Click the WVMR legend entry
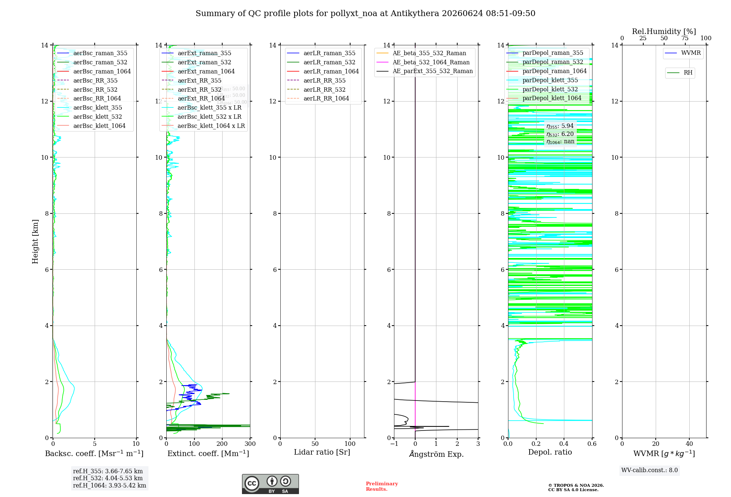The height and width of the screenshot is (497, 731). point(683,53)
